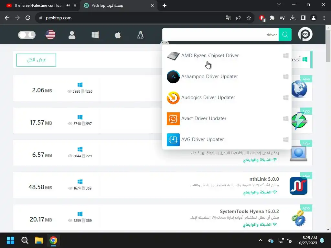Focus the search field containing driver
331x248 pixels.
pyautogui.click(x=220, y=35)
